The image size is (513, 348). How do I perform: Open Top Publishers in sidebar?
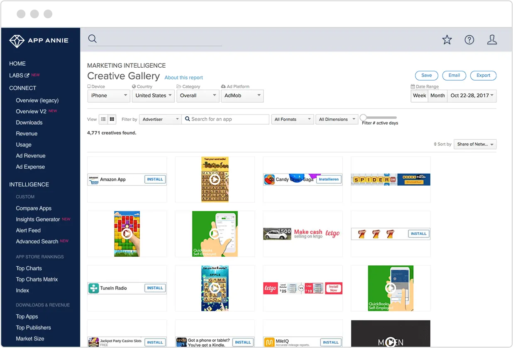coord(33,328)
